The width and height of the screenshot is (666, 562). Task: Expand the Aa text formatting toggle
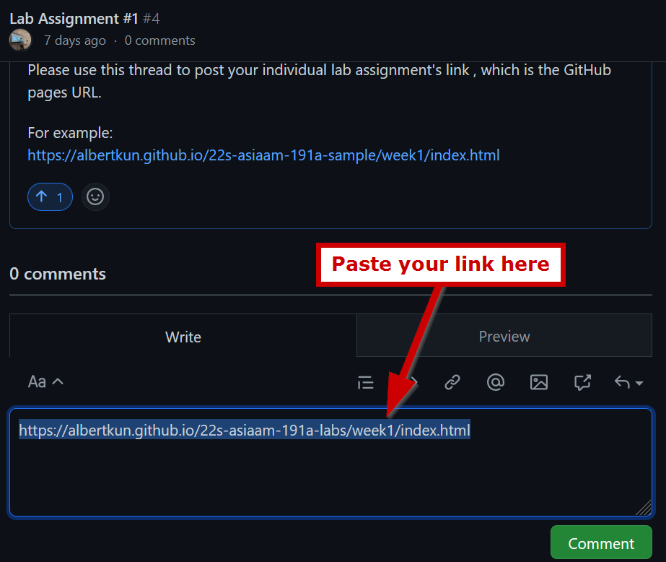point(45,381)
